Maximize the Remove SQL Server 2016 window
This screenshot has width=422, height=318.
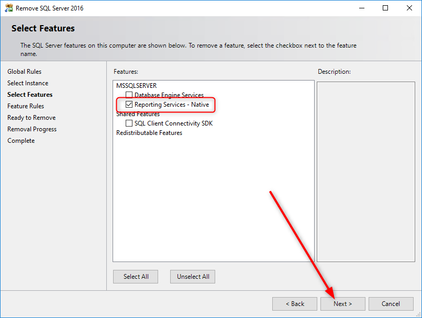click(385, 8)
